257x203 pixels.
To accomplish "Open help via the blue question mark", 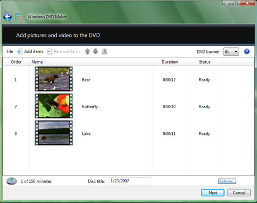I will [247, 51].
